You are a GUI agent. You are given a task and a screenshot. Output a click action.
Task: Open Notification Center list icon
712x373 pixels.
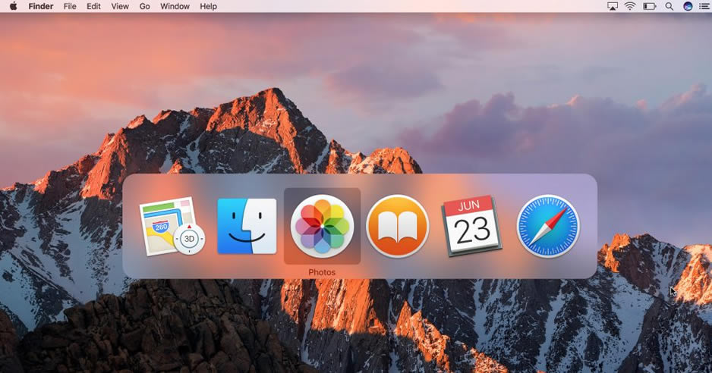[x=705, y=6]
